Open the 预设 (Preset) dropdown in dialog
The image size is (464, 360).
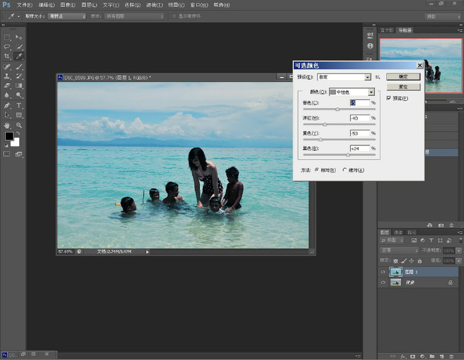tap(343, 77)
